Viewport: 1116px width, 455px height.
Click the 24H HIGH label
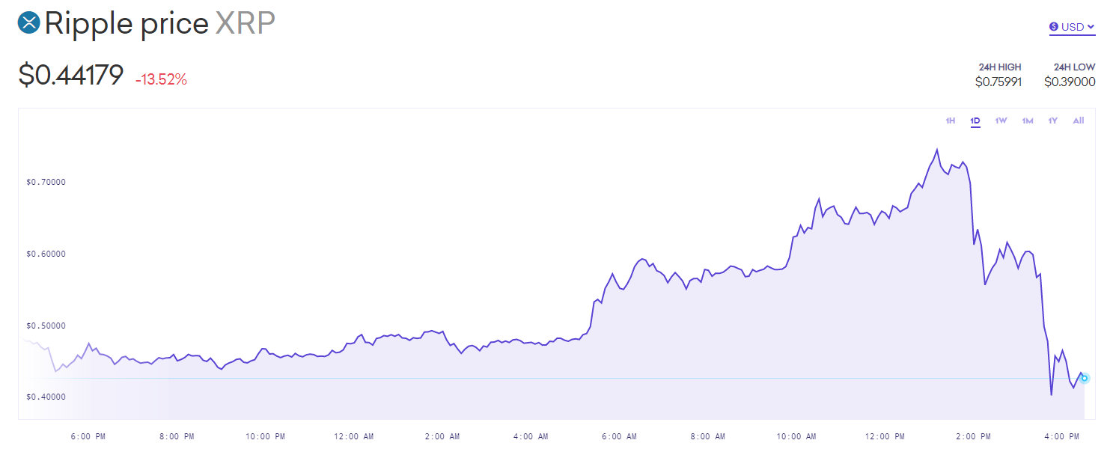(999, 67)
